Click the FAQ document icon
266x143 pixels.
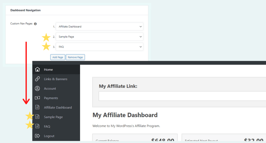tap(37, 126)
